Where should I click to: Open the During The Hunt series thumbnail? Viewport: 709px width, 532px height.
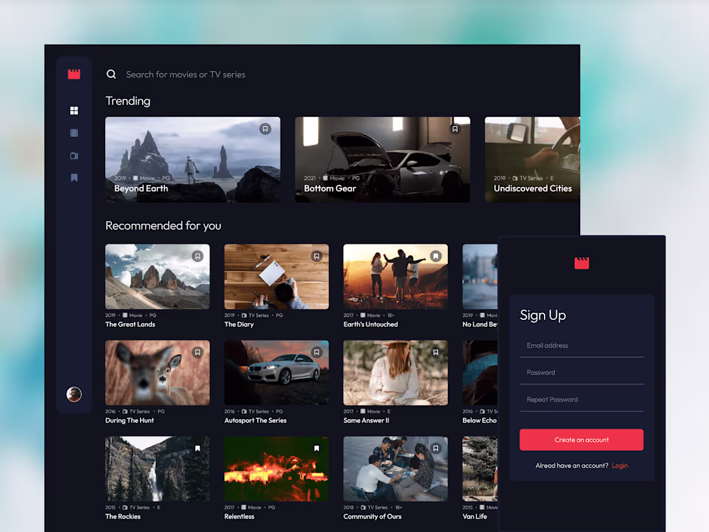point(157,372)
